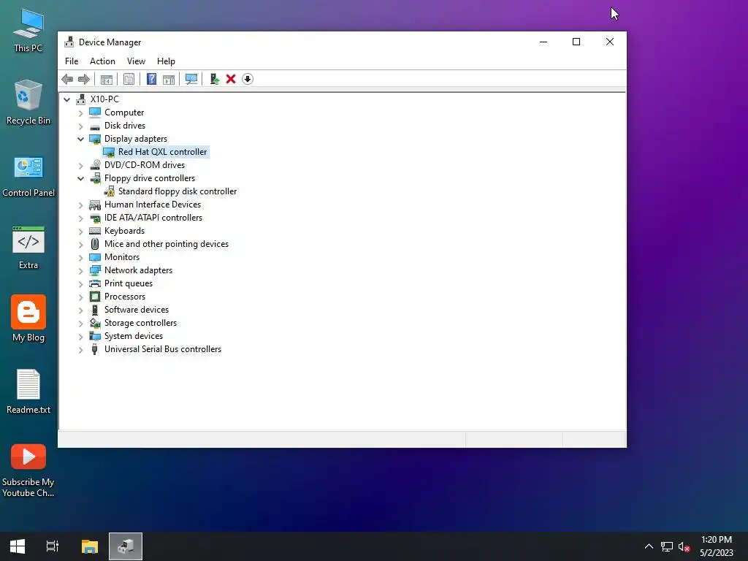Click the Device Manager title bar icon
This screenshot has height=561, width=748.
69,42
